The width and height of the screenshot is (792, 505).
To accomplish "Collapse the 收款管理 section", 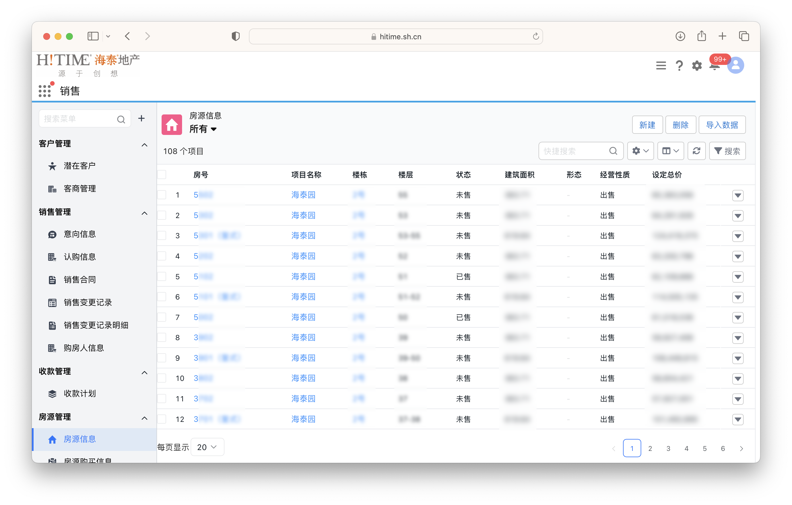I will 145,373.
